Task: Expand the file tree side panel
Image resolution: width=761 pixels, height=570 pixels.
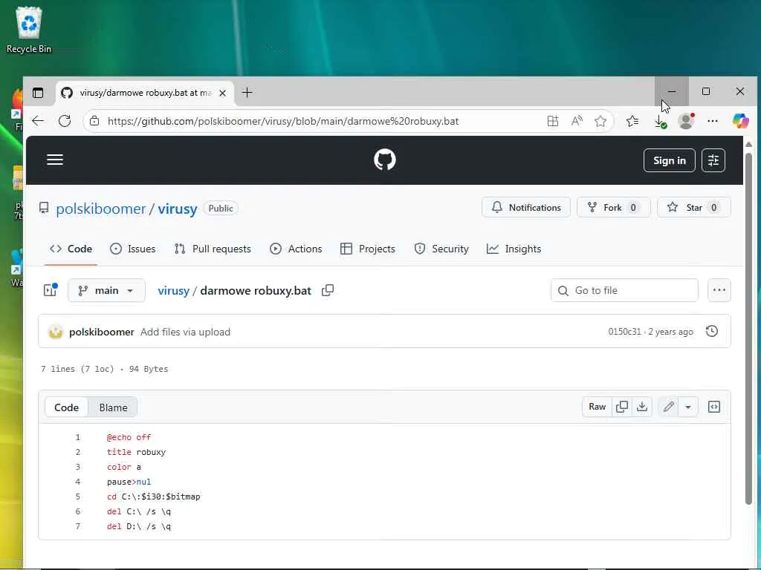Action: (x=51, y=290)
